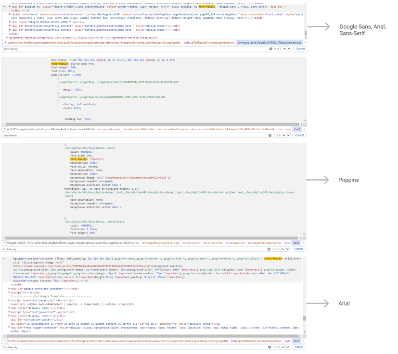Focus the font-family field beside '9 of 9'
The image size is (398, 354).
click(x=136, y=49)
